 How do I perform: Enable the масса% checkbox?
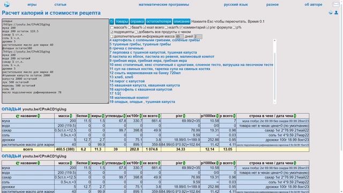(x=112, y=27)
